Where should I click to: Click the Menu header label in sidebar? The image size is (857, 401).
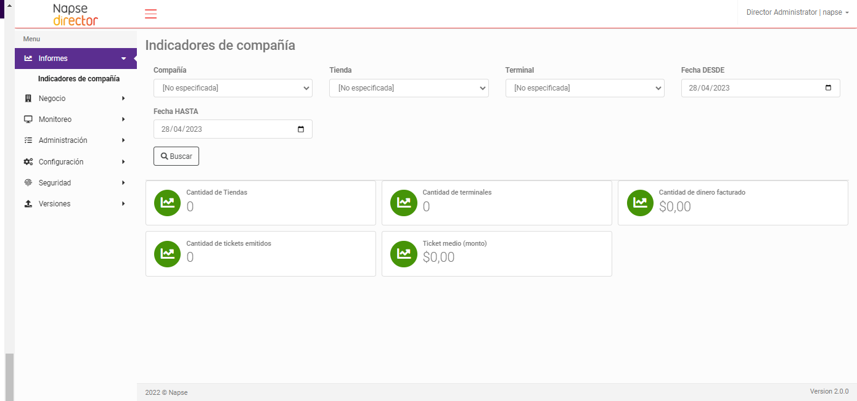31,39
